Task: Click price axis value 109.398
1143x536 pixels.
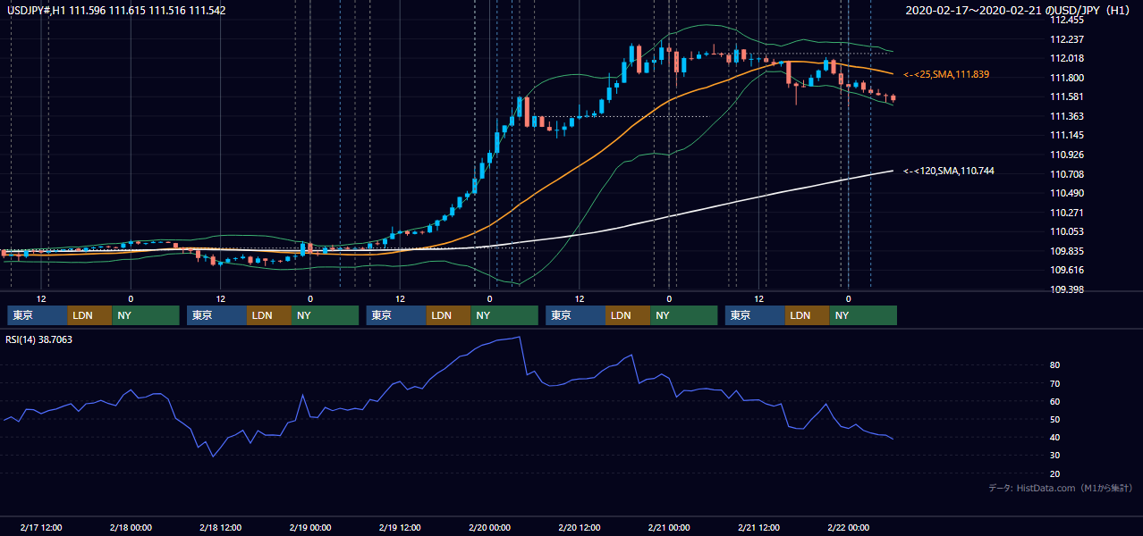Action: point(1065,289)
